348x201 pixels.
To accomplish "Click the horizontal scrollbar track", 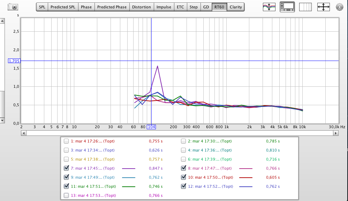I will [180, 133].
